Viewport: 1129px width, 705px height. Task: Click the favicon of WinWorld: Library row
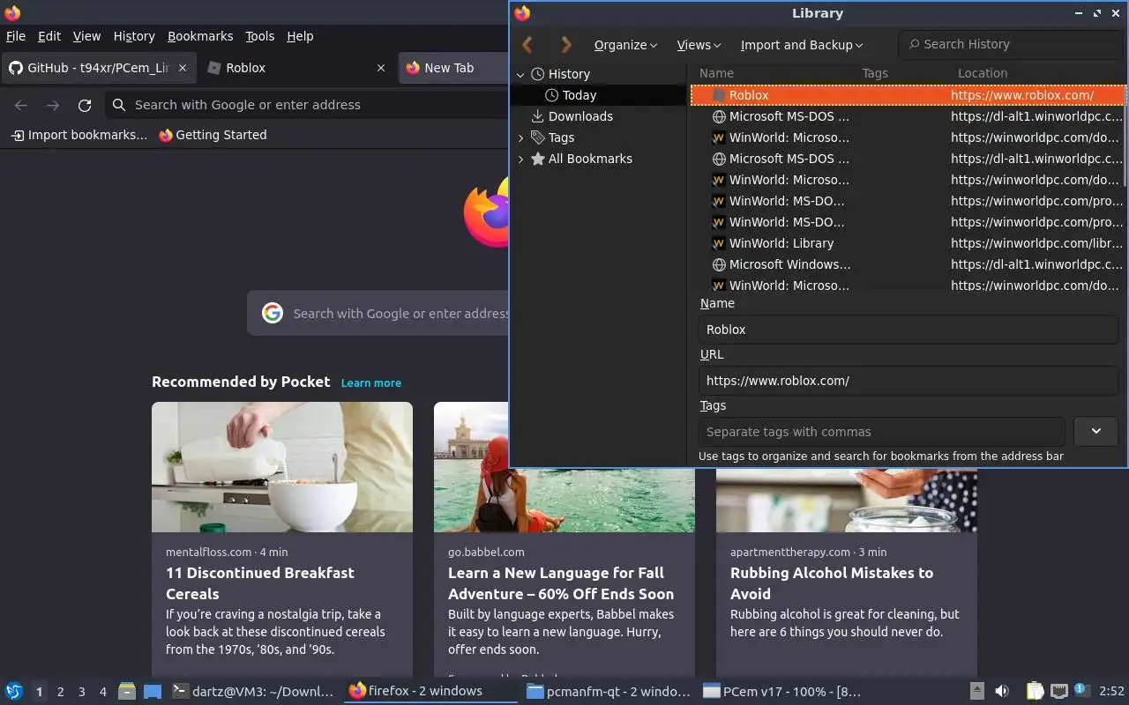pos(719,243)
